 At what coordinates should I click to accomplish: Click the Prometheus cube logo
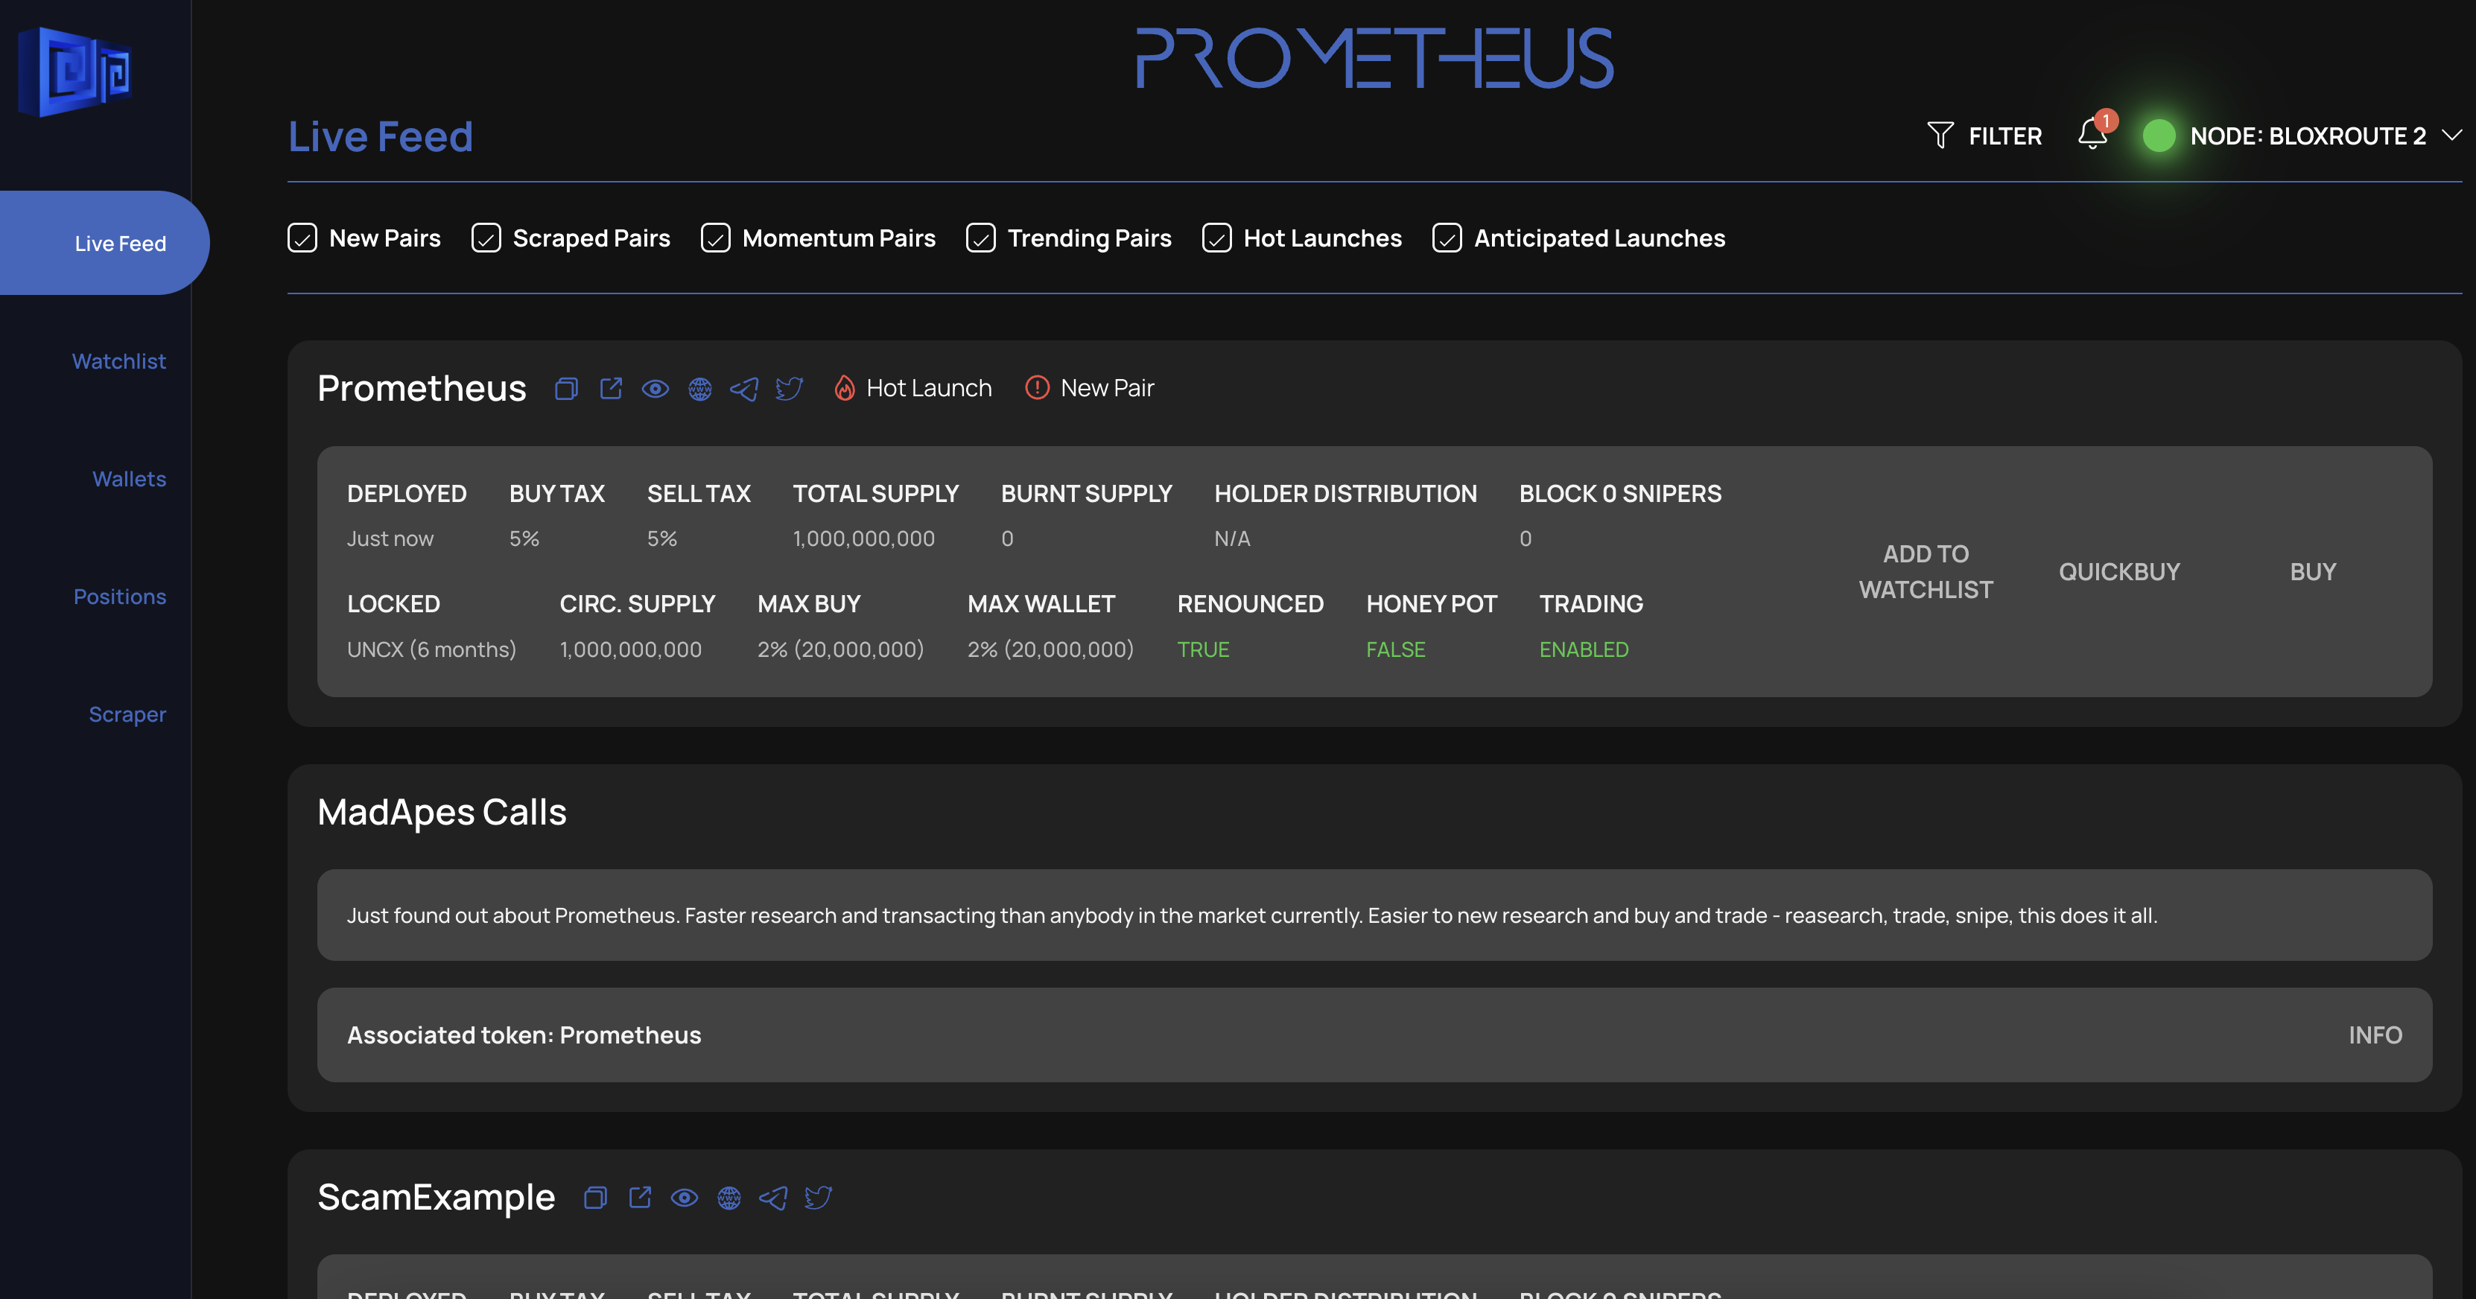(75, 71)
